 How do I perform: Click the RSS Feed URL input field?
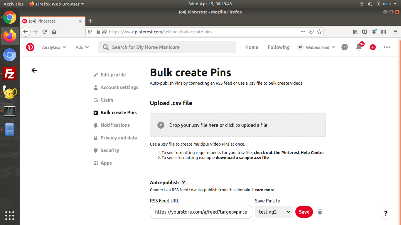coord(201,212)
